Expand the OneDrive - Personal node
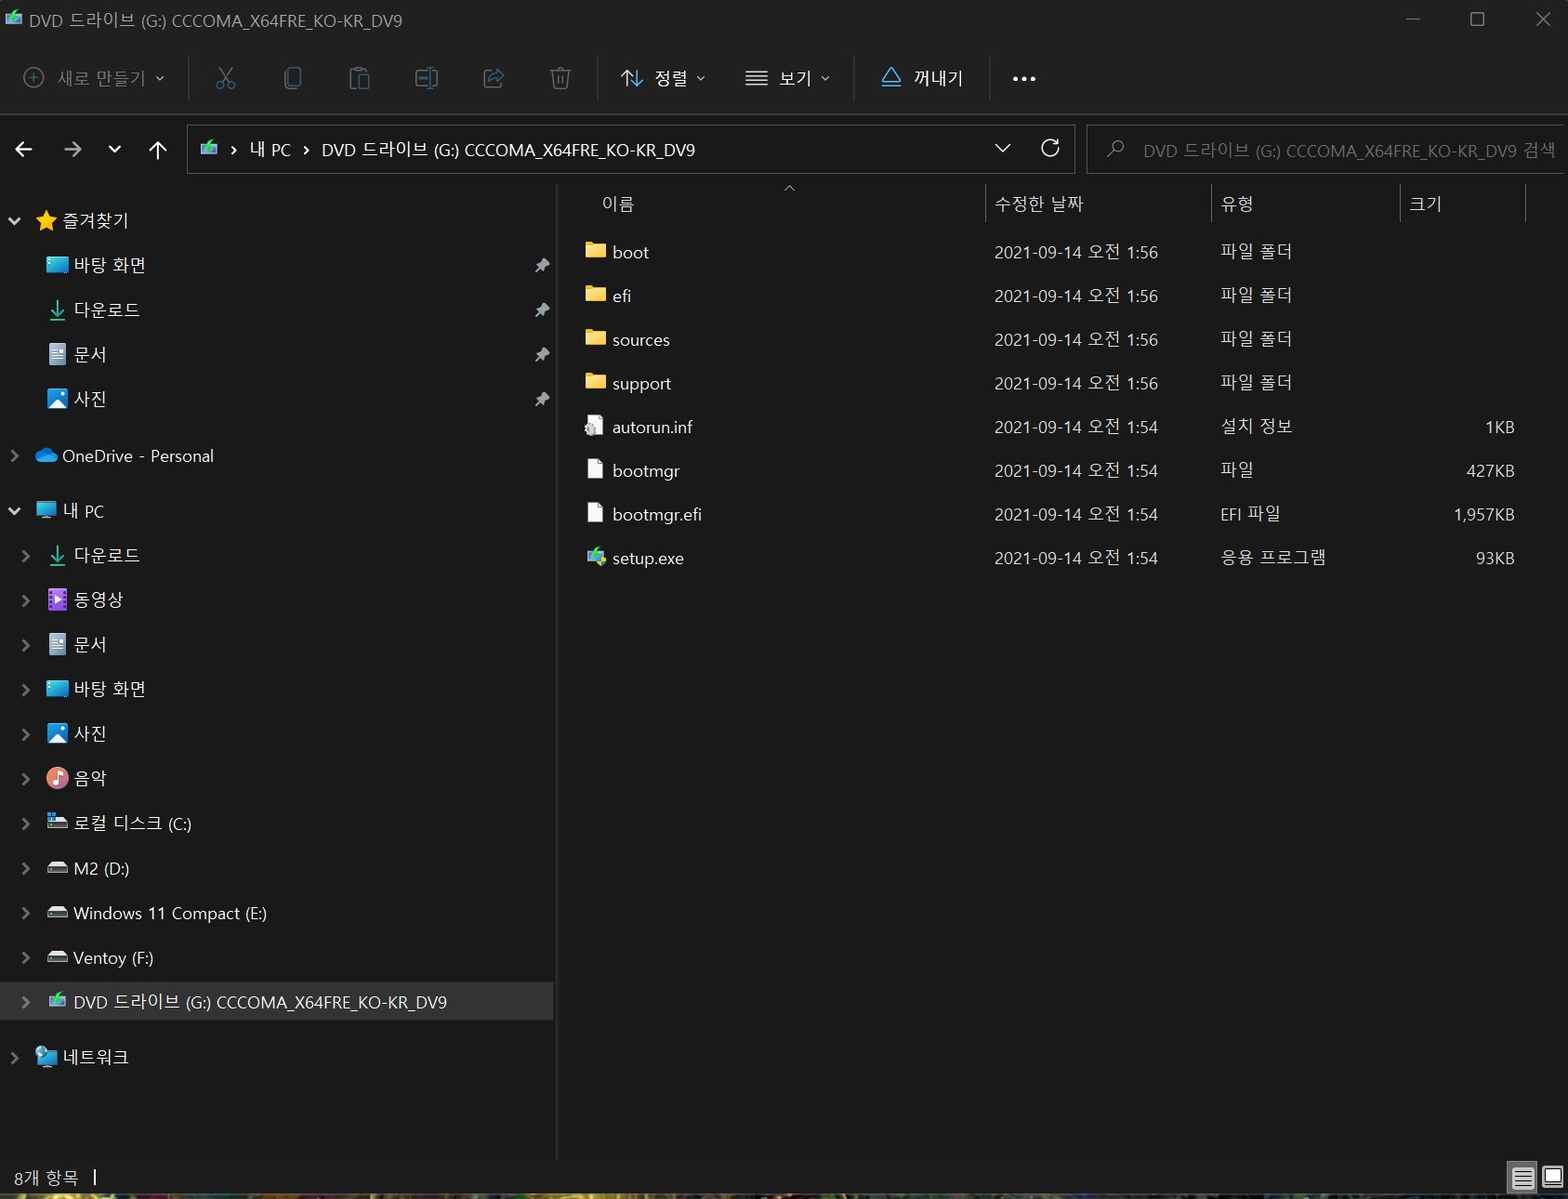Image resolution: width=1568 pixels, height=1199 pixels. 14,455
